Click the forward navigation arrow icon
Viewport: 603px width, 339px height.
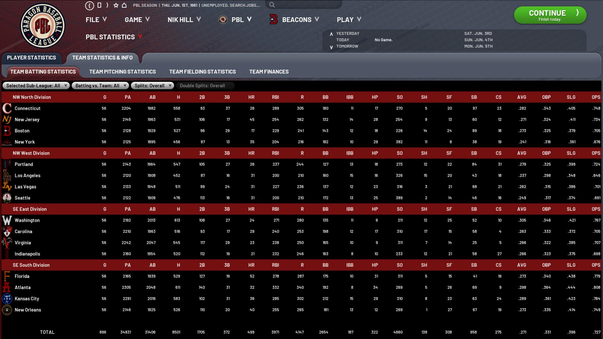tap(107, 5)
